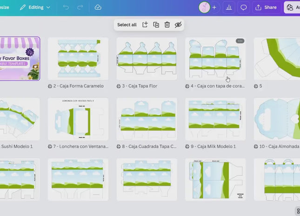Open the user avatar profile
The height and width of the screenshot is (216, 300).
pos(204,7)
